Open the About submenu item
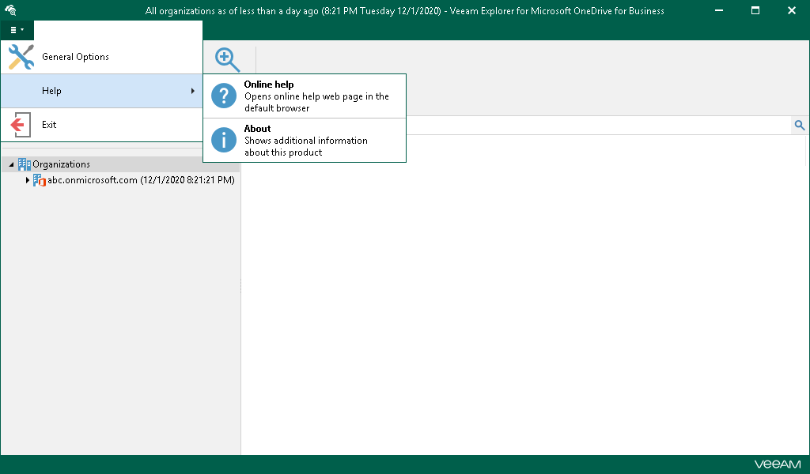810x474 pixels. [305, 141]
